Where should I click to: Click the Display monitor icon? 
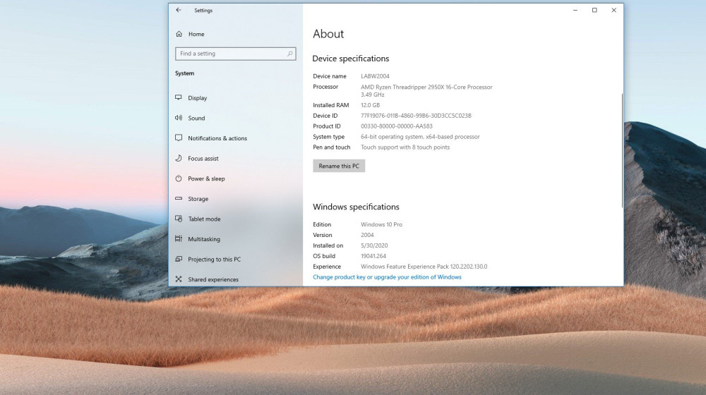tap(179, 97)
